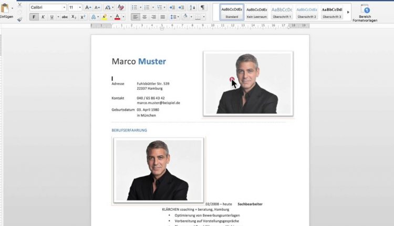The width and height of the screenshot is (394, 226).
Task: Open the font color dropdown arrow
Action: pos(123,17)
